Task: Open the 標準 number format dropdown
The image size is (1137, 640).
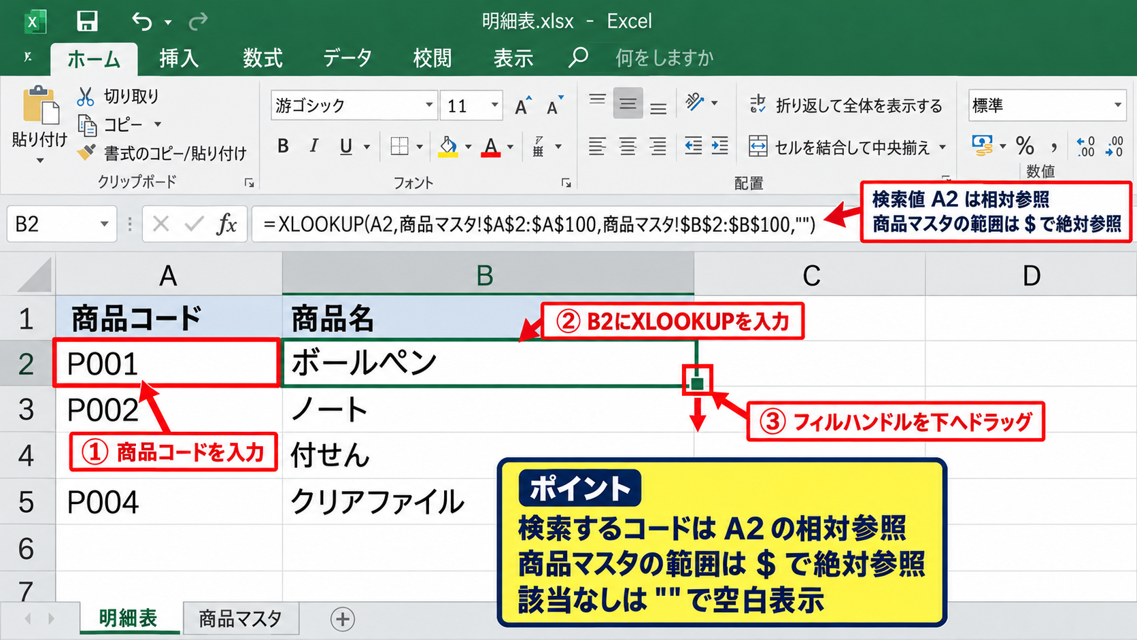Action: pyautogui.click(x=1117, y=105)
